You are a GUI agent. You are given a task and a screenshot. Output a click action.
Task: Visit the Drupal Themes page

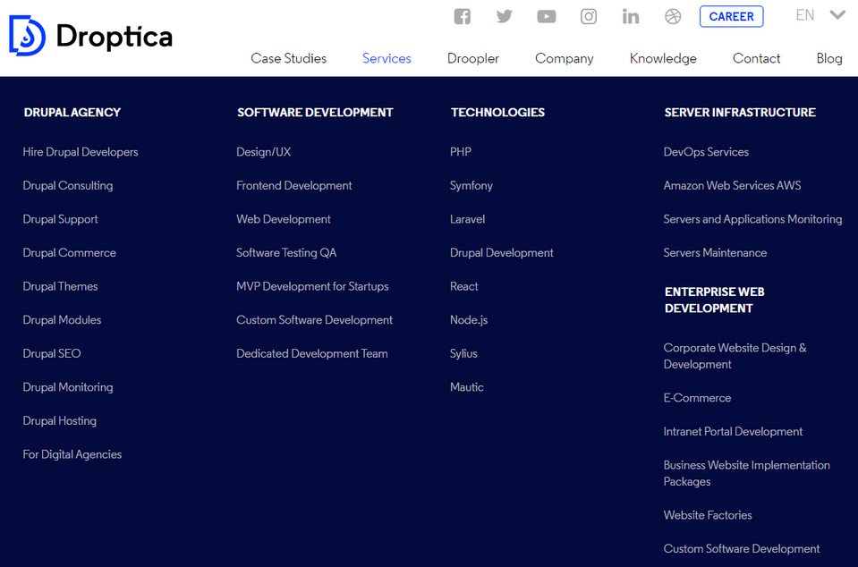coord(60,286)
